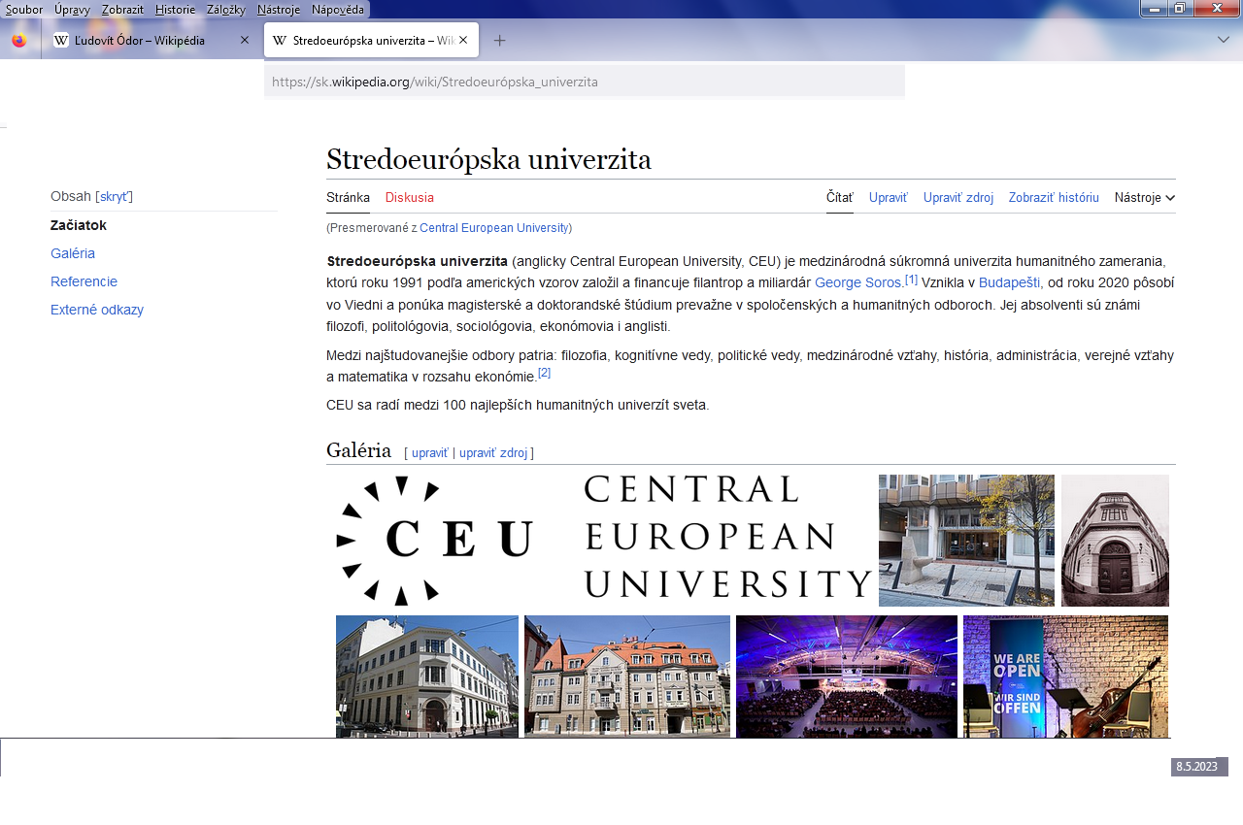
Task: Jump to Galéria in contents sidebar
Action: [73, 253]
